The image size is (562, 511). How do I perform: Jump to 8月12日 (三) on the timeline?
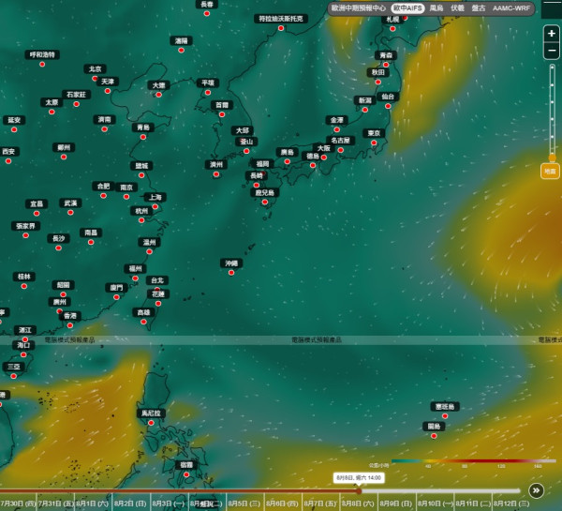click(x=510, y=503)
